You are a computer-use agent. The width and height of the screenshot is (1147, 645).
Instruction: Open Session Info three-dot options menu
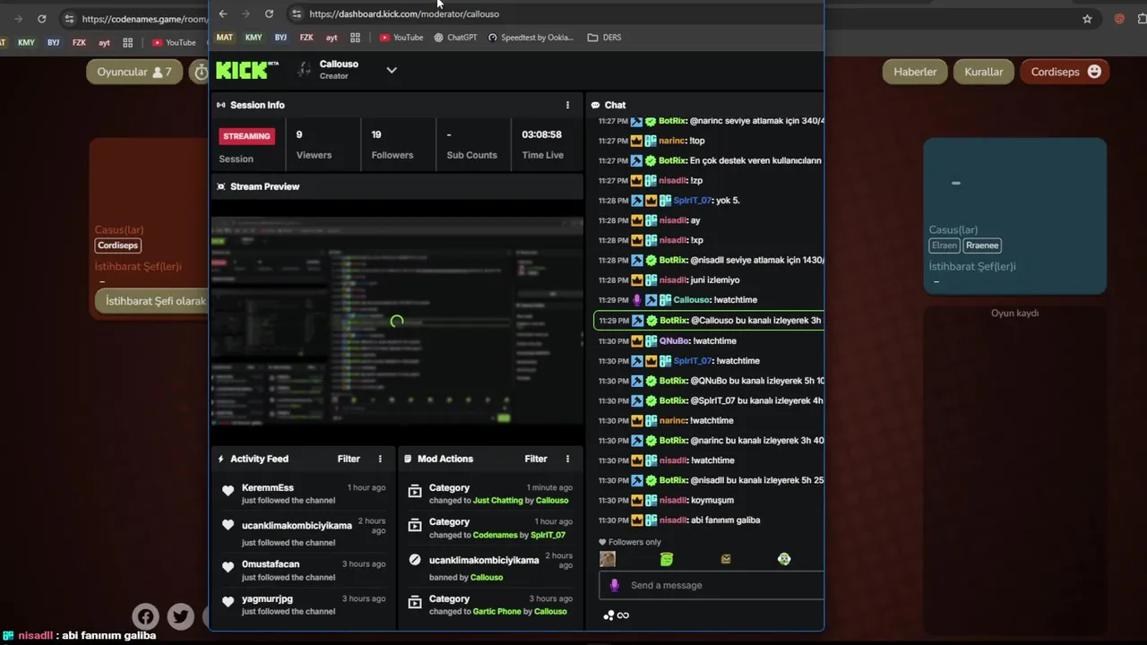point(567,105)
